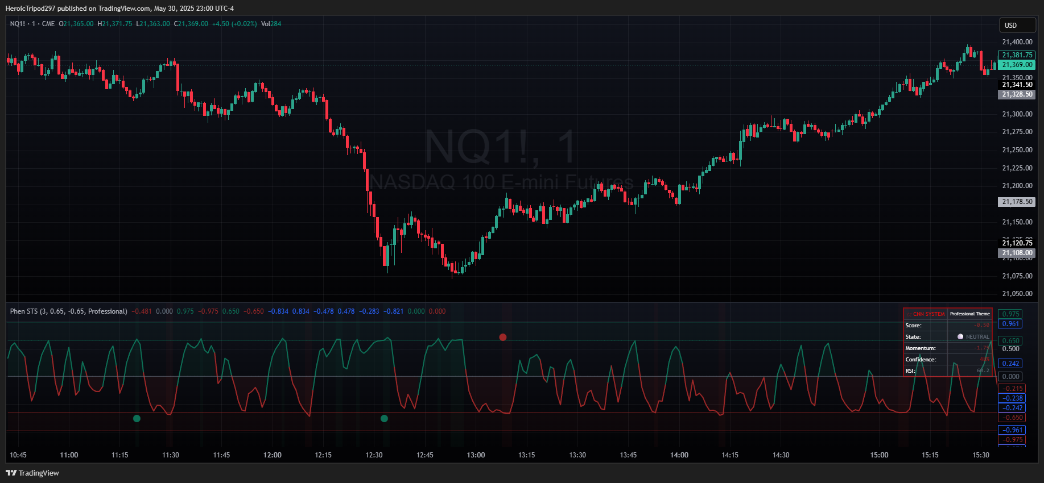Click the -0.481 indicator legend value
This screenshot has width=1044, height=483.
tap(142, 311)
